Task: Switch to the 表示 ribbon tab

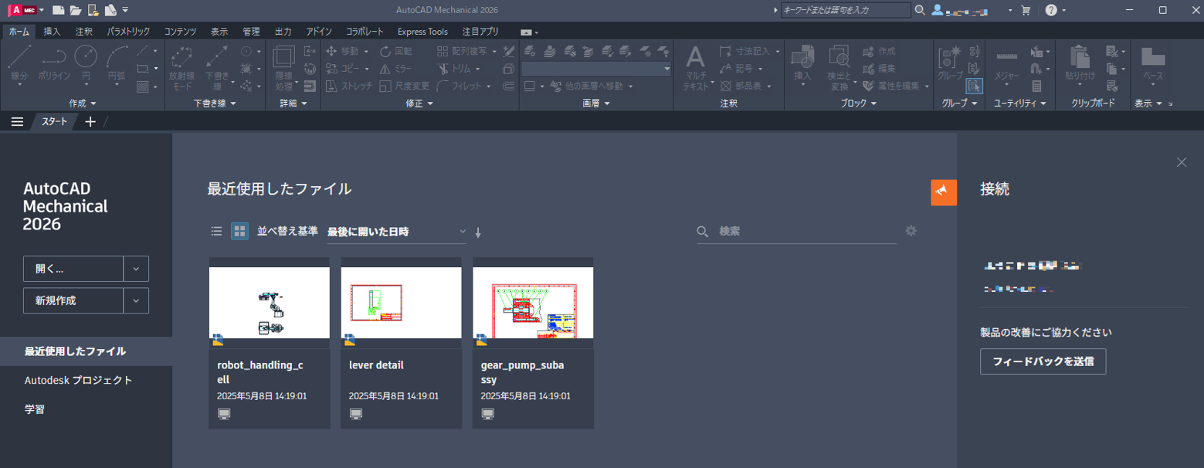Action: [x=219, y=32]
